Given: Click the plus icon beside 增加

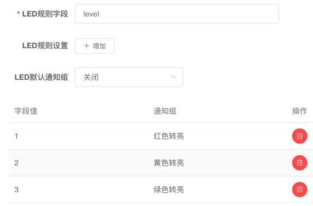Looking at the screenshot, I should (x=87, y=46).
